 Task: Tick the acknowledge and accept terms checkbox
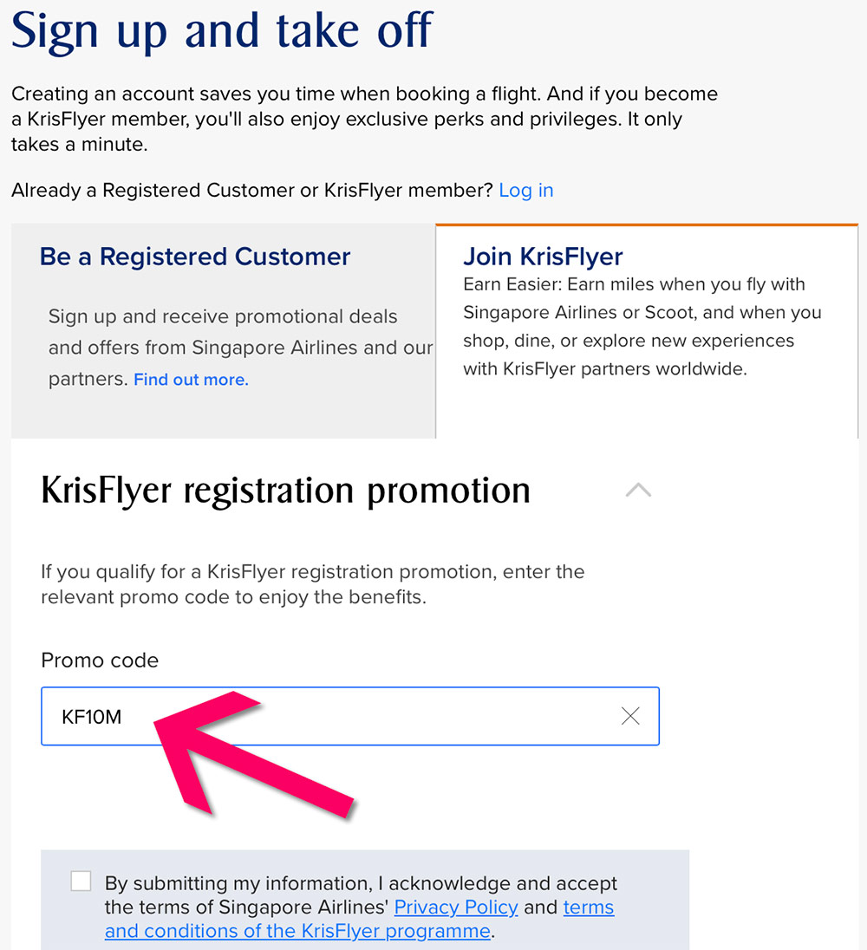pos(81,882)
